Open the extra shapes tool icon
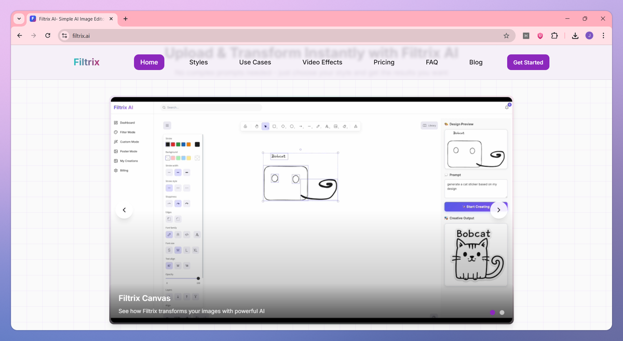 tap(356, 126)
